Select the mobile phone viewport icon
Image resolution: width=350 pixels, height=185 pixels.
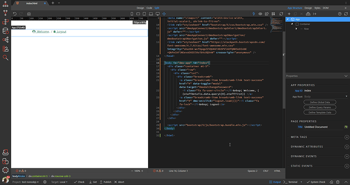tap(132, 14)
